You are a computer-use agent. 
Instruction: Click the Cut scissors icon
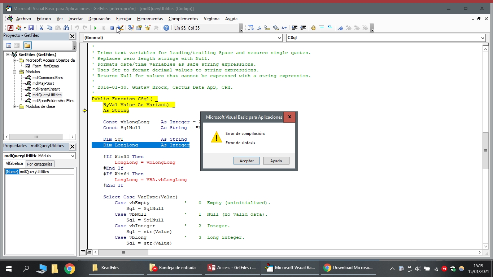41,28
